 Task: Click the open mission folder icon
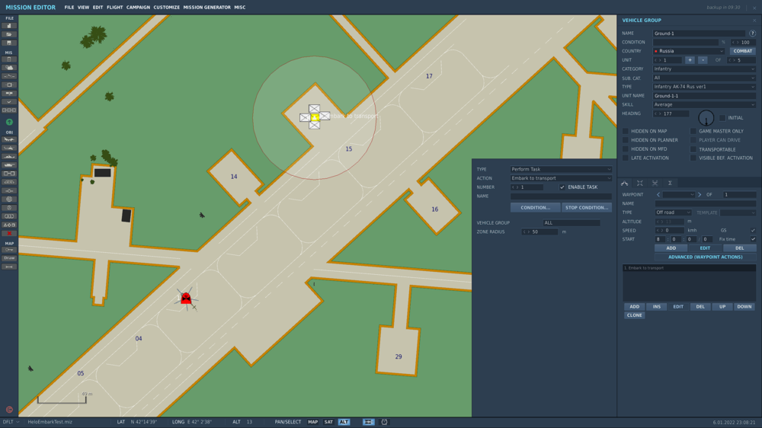click(8, 34)
